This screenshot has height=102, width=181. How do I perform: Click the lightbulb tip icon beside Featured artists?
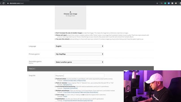click(x=55, y=79)
